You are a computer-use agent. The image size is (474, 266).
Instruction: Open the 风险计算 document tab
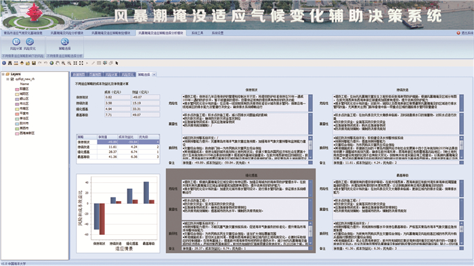pyautogui.click(x=111, y=74)
